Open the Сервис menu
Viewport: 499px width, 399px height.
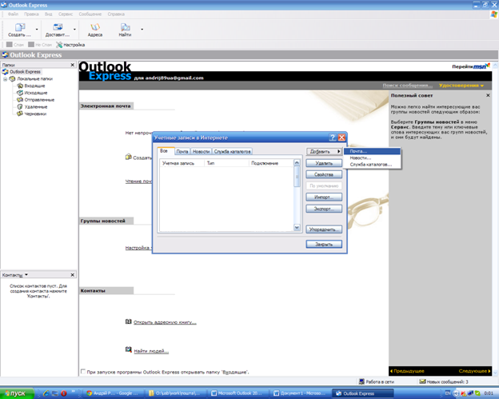point(66,14)
